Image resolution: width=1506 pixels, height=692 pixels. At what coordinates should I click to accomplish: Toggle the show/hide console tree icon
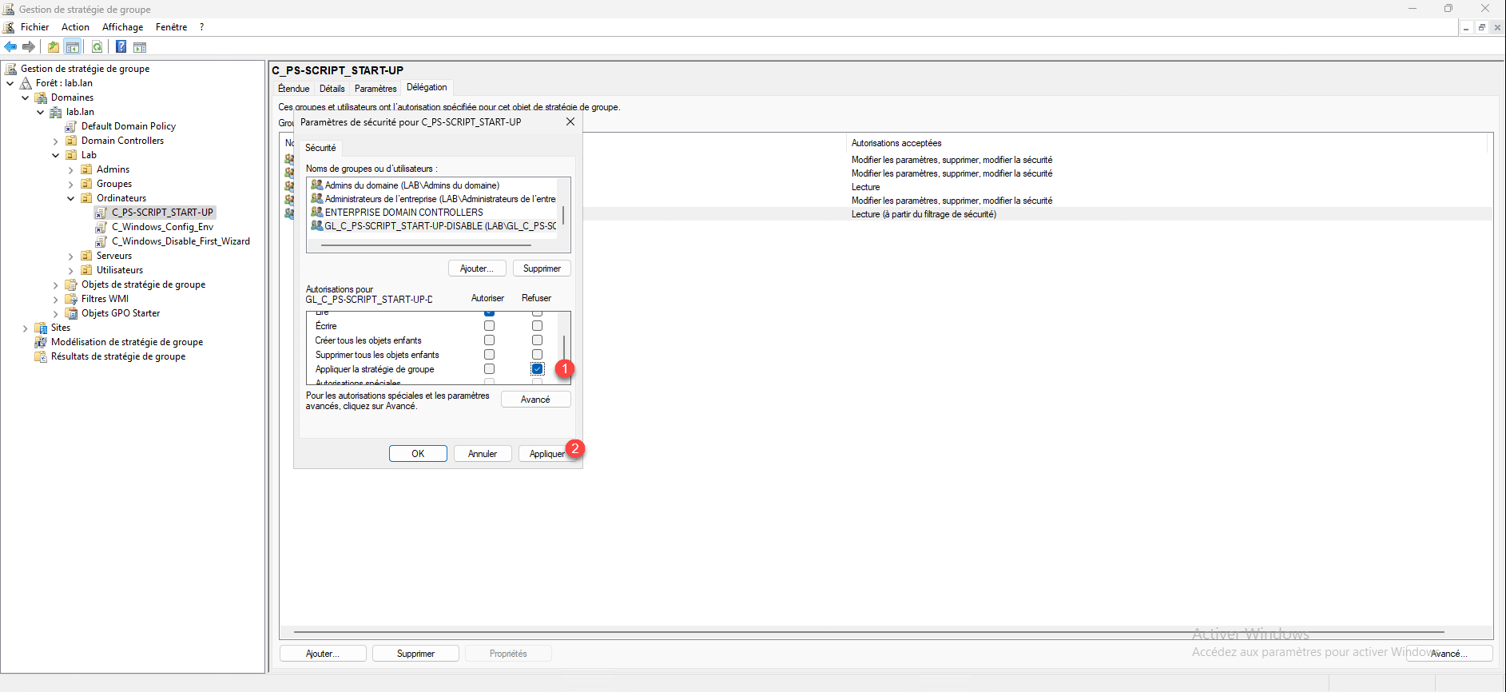pos(73,46)
